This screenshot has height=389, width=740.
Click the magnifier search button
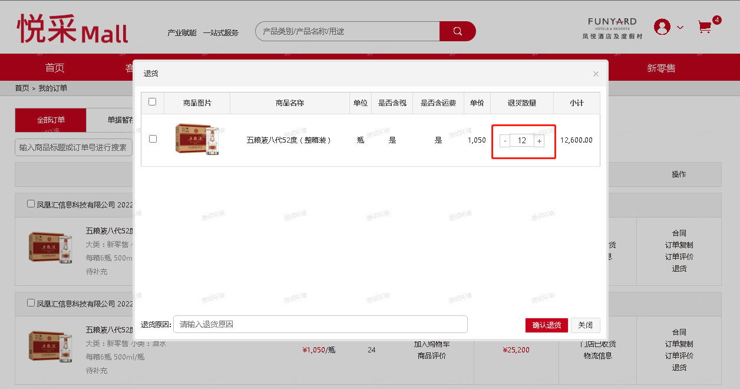click(457, 31)
